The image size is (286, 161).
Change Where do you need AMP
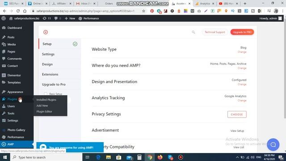tap(242, 68)
